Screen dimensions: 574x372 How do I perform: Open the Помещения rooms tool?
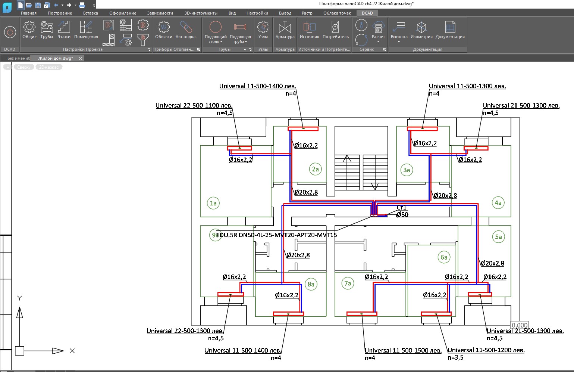click(86, 30)
